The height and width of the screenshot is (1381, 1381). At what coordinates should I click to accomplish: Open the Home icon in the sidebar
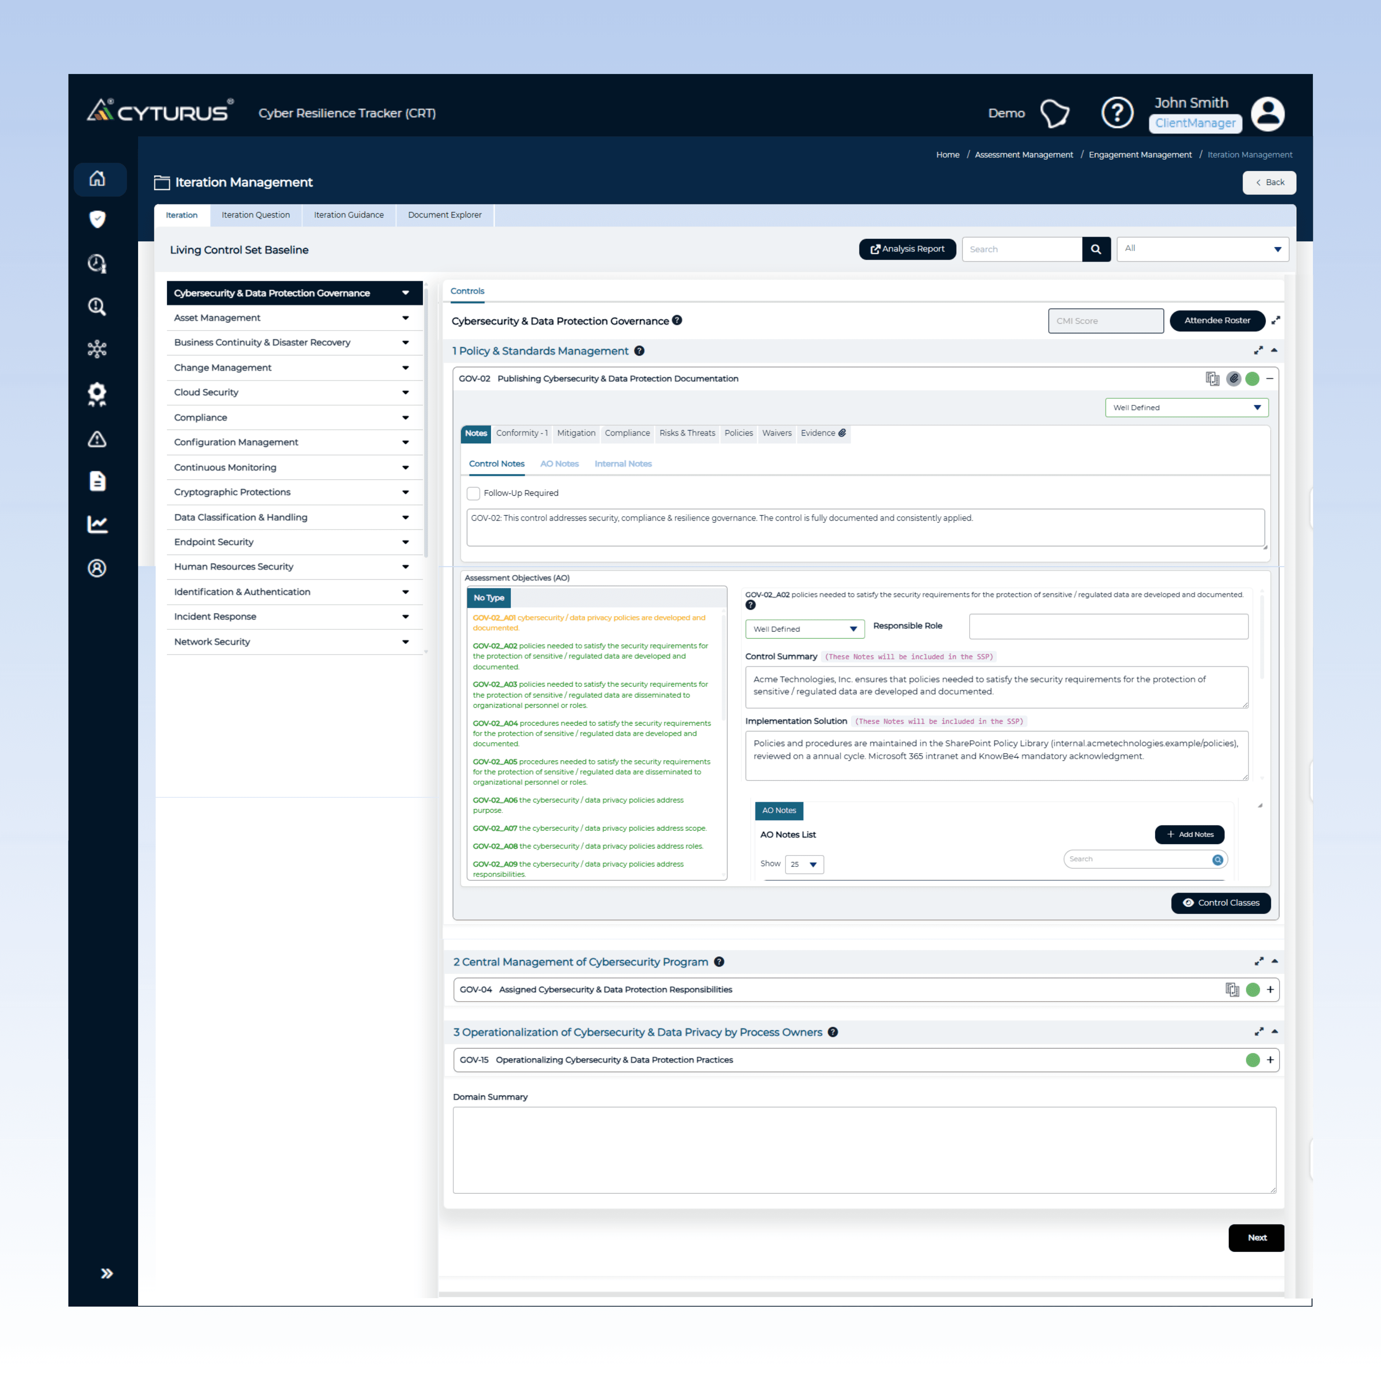pos(97,179)
